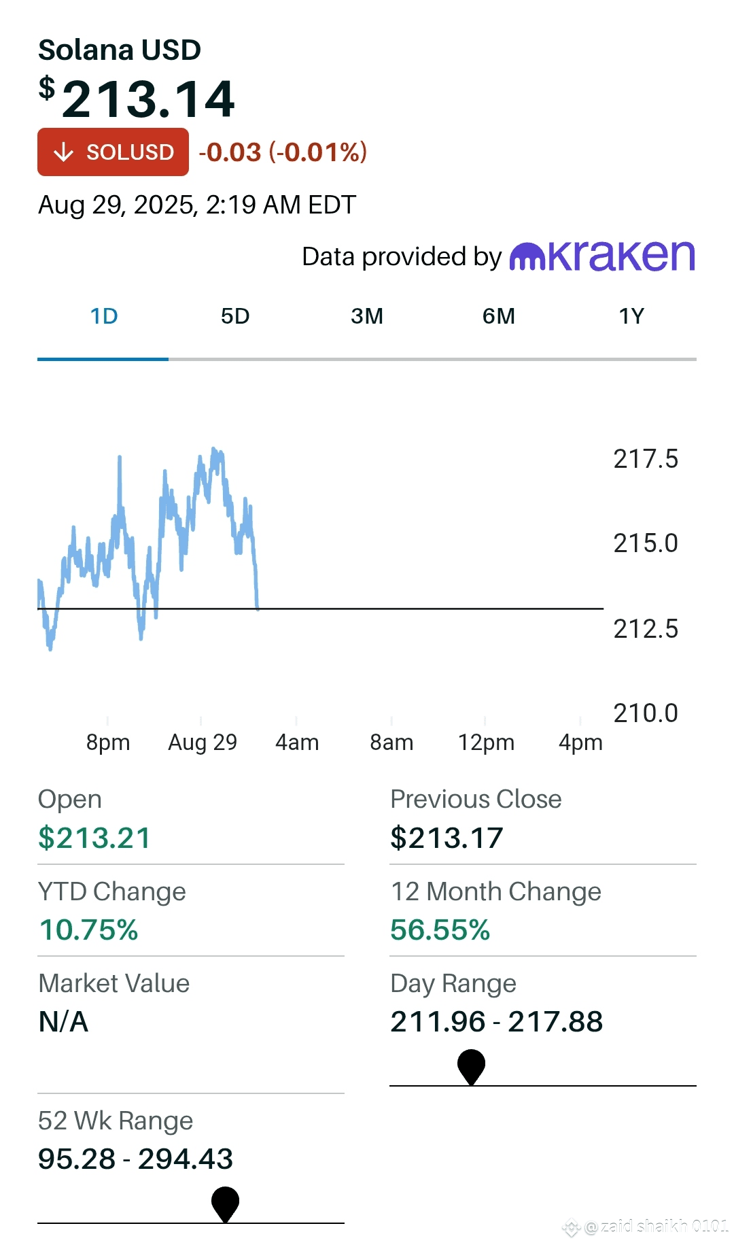The height and width of the screenshot is (1245, 734).
Task: Click the 12 Month Change 56.55% value
Action: (440, 930)
